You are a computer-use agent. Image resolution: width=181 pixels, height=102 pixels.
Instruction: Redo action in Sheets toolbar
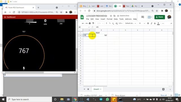pyautogui.click(x=86, y=23)
